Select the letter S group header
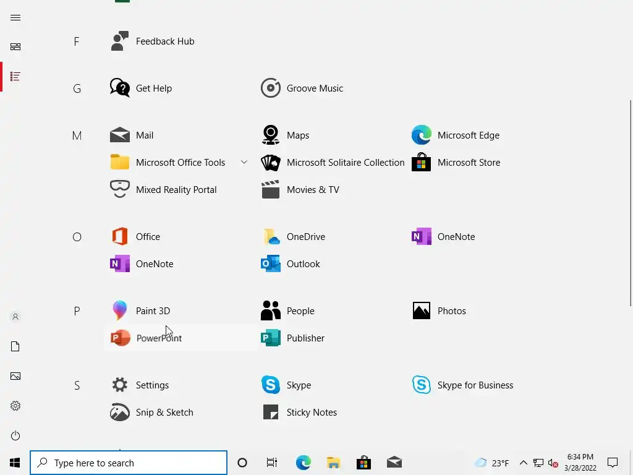Image resolution: width=633 pixels, height=475 pixels. [x=77, y=386]
